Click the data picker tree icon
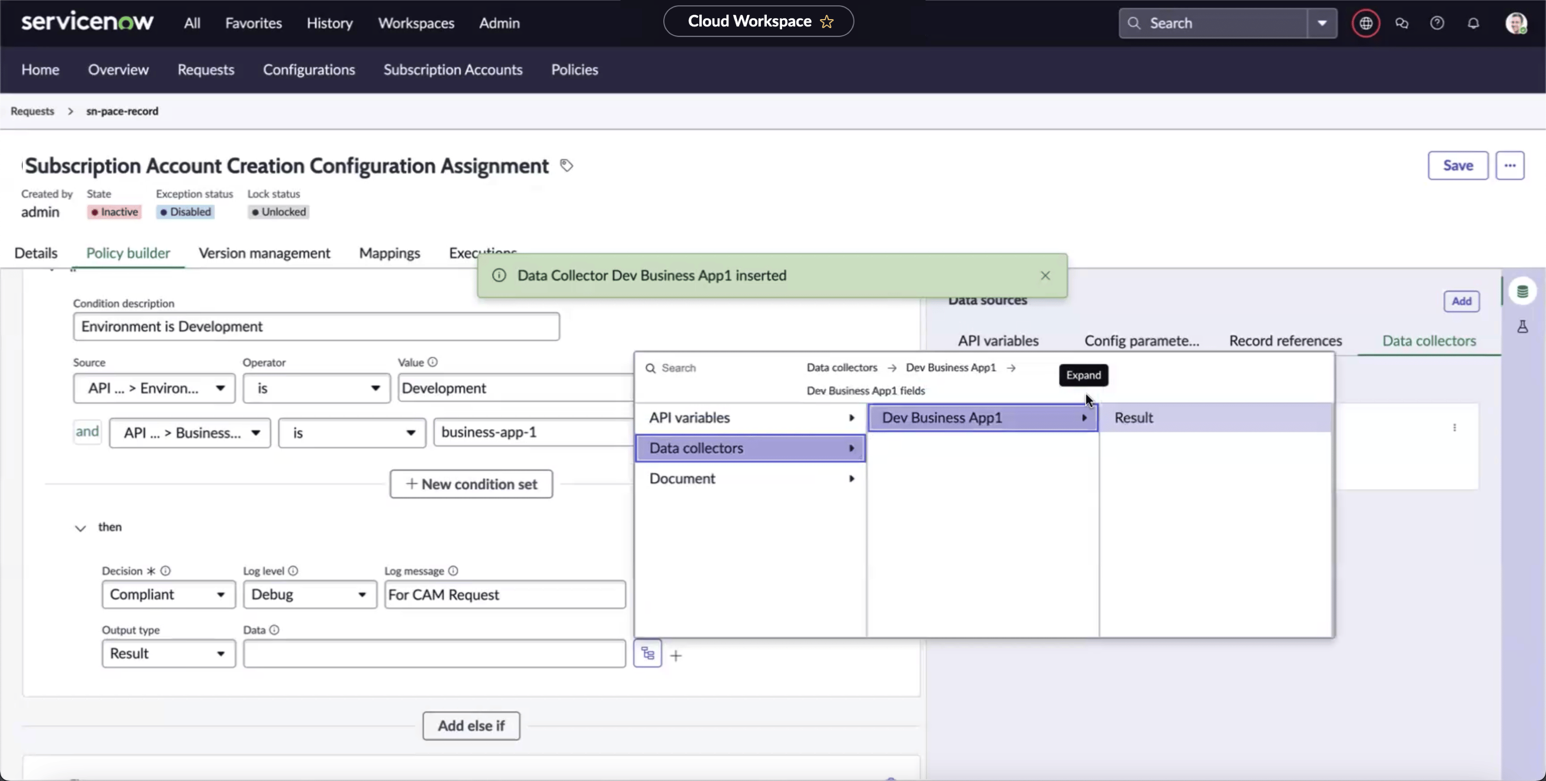Viewport: 1546px width, 781px height. tap(648, 653)
